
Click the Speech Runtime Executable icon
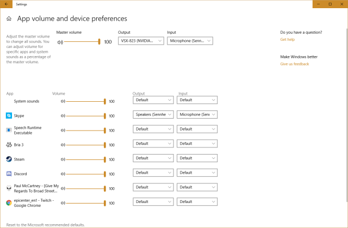tap(9, 130)
